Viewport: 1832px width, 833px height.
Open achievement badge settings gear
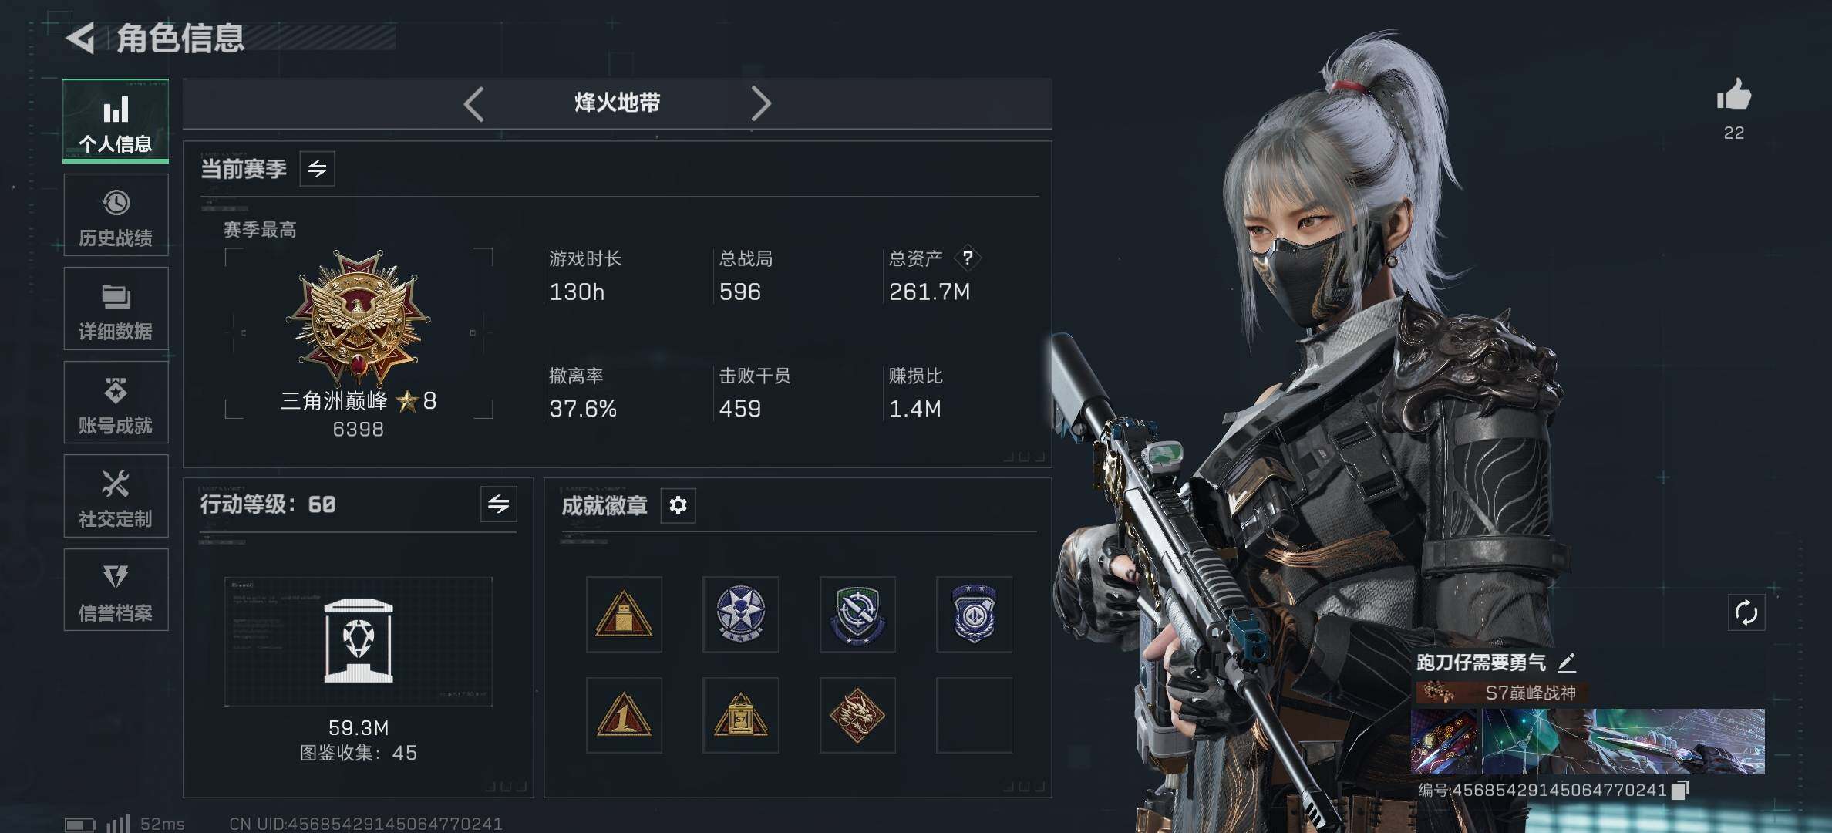pyautogui.click(x=678, y=505)
